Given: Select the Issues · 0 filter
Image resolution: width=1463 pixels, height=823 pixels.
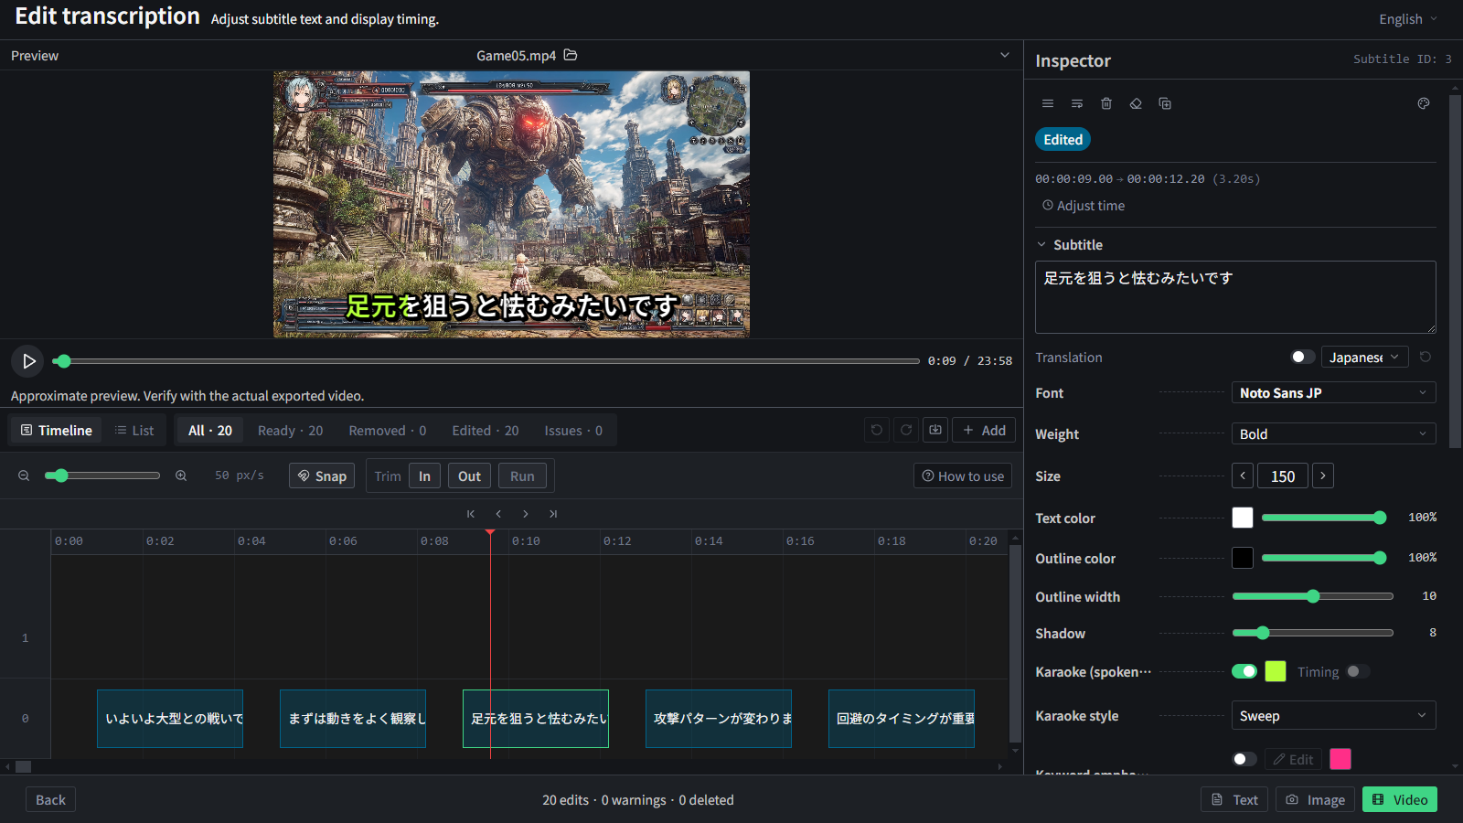Looking at the screenshot, I should tap(573, 430).
